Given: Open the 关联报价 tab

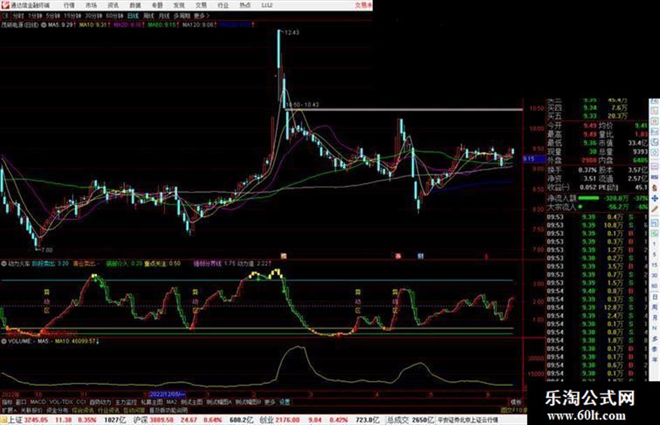Looking at the screenshot, I should (x=31, y=410).
